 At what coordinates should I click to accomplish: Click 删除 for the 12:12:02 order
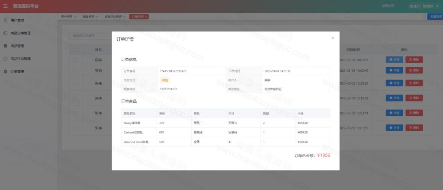tap(414, 98)
